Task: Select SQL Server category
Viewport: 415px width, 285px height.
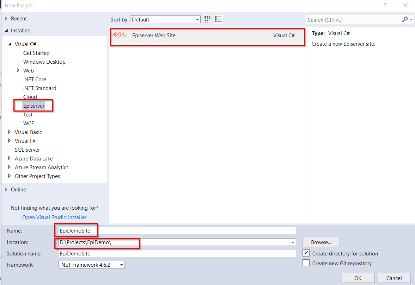Action: pos(27,150)
